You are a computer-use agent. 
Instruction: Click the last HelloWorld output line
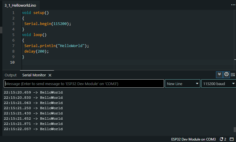33,129
